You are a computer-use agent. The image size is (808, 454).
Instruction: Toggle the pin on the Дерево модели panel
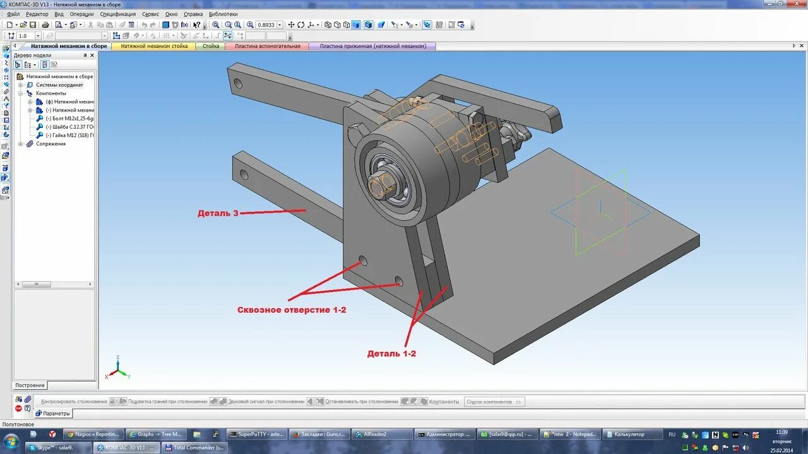(85, 55)
